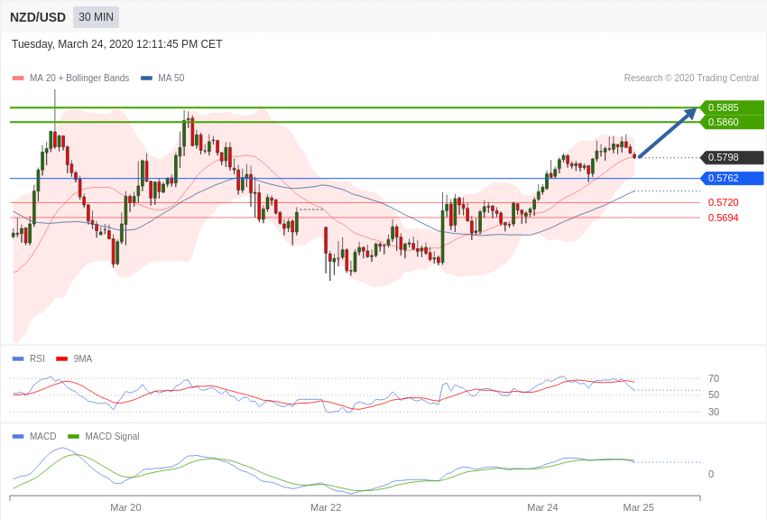This screenshot has height=520, width=767.
Task: Click the RSI legend label
Action: (x=37, y=358)
